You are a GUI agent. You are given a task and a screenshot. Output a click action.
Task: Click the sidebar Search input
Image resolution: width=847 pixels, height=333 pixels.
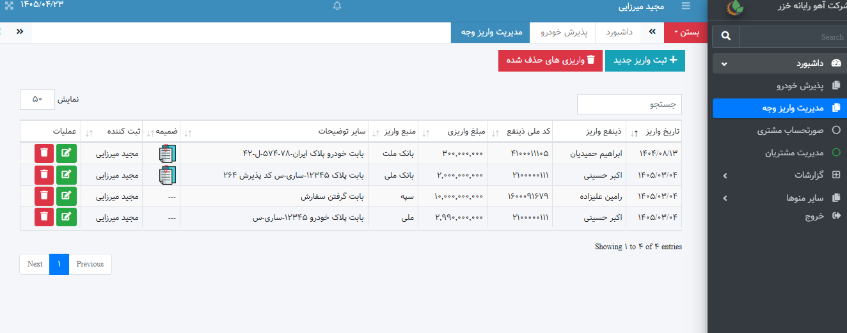pos(793,36)
